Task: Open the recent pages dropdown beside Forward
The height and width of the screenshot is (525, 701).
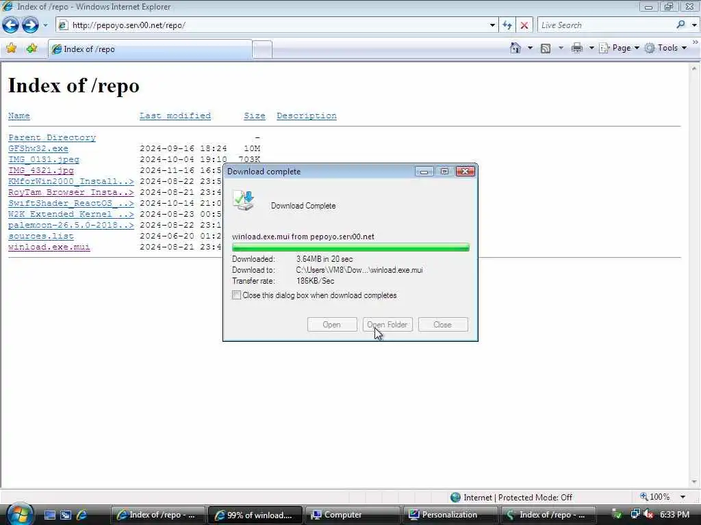Action: click(45, 25)
